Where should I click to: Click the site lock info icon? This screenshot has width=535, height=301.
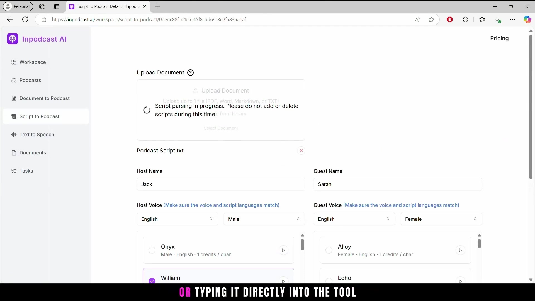[x=44, y=20]
